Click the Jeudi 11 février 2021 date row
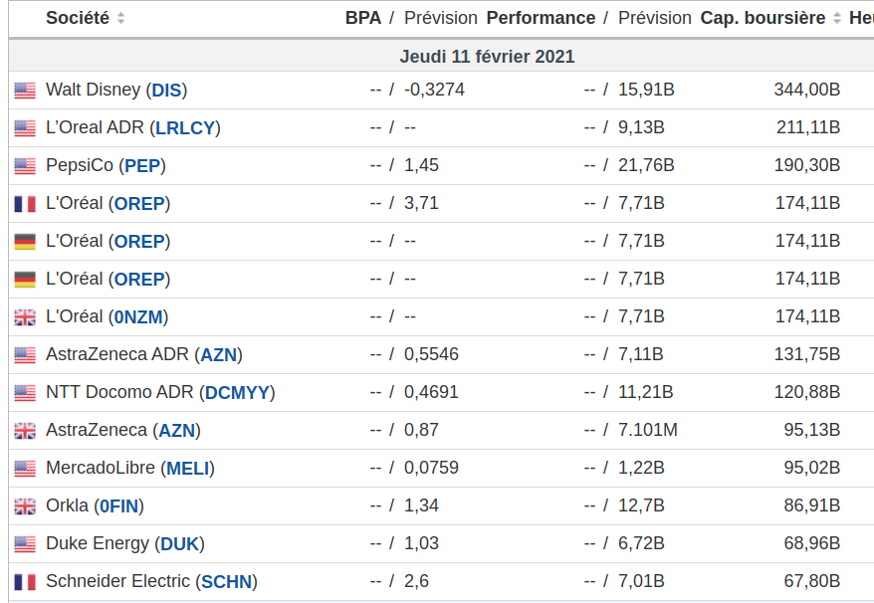This screenshot has height=603, width=874. point(487,57)
